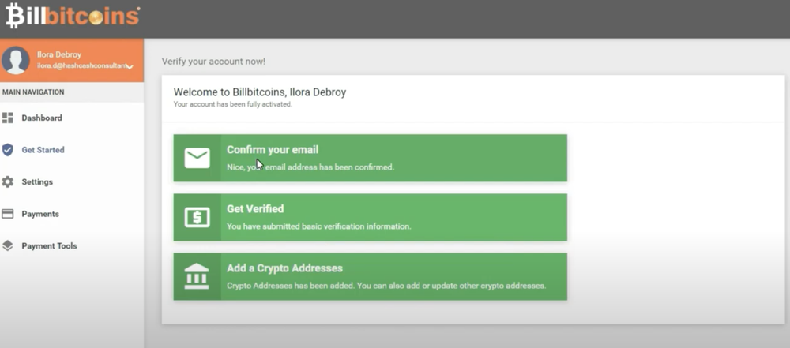This screenshot has width=790, height=348.
Task: Click the Settings gear icon
Action: [8, 181]
